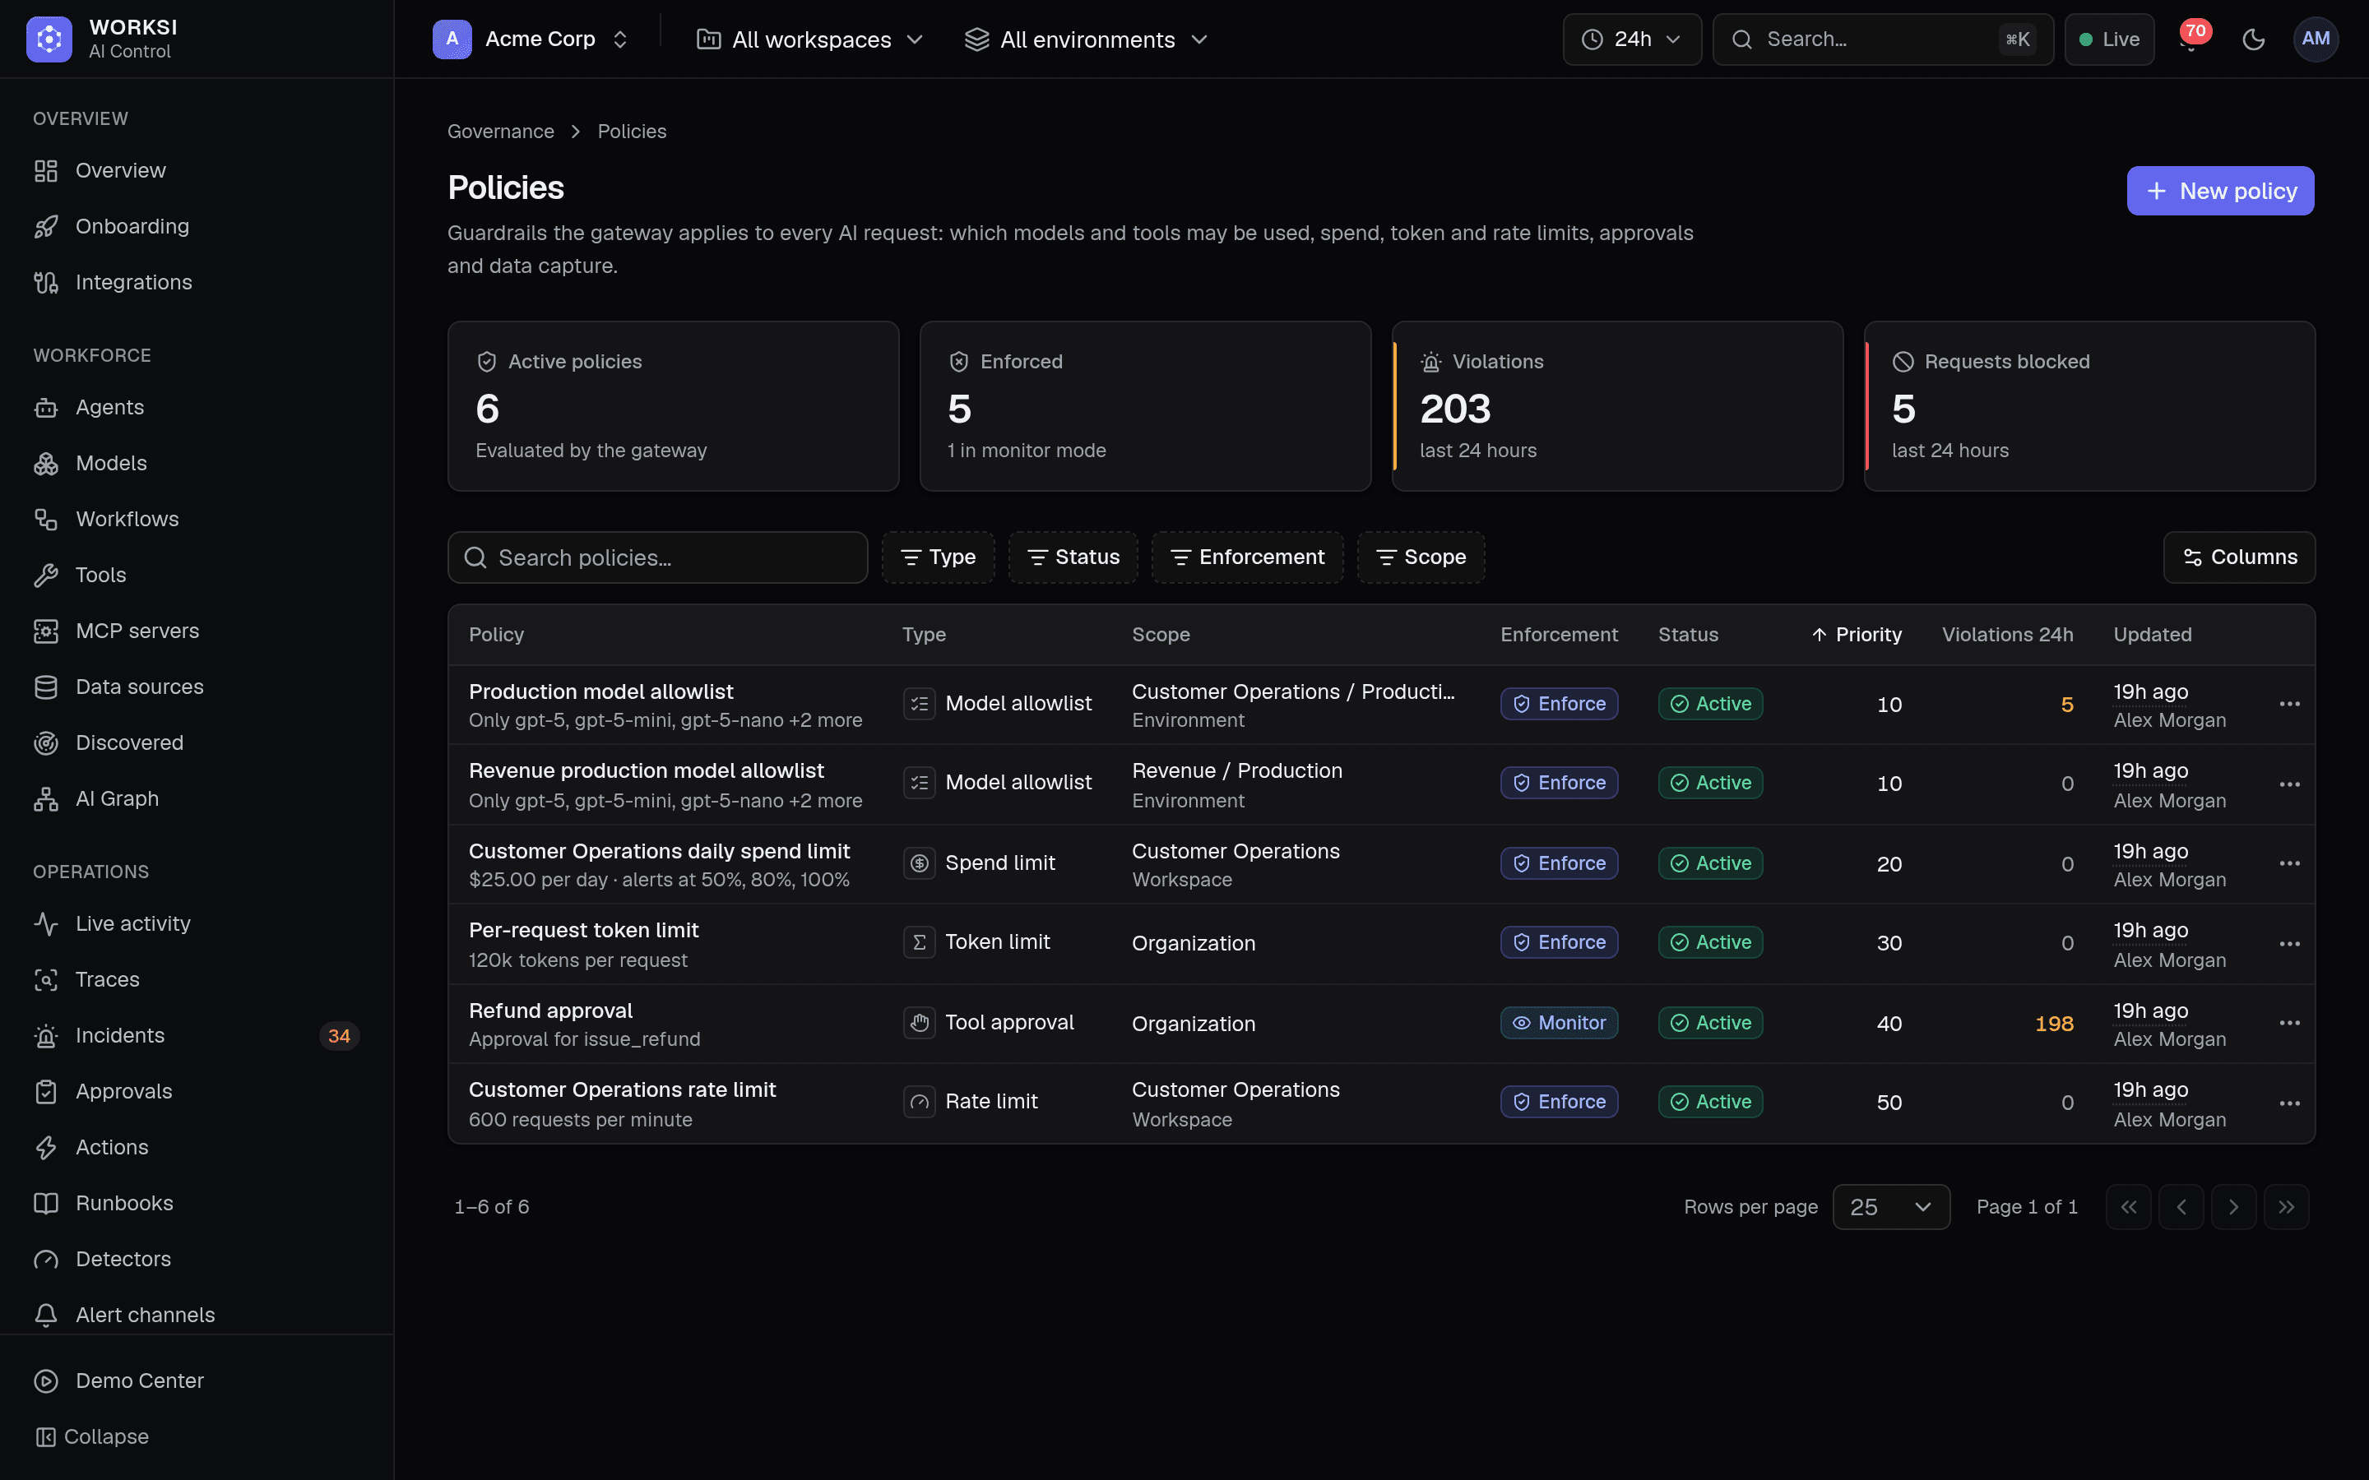Open row actions for Customer Operations rate limit

tap(2288, 1103)
